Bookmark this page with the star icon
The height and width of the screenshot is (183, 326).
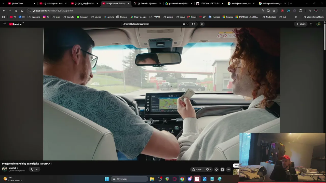274,11
